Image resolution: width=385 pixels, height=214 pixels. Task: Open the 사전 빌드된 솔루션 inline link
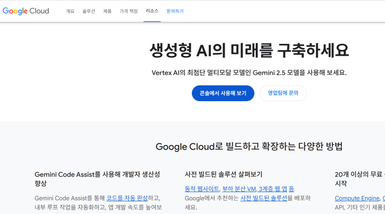(264, 198)
